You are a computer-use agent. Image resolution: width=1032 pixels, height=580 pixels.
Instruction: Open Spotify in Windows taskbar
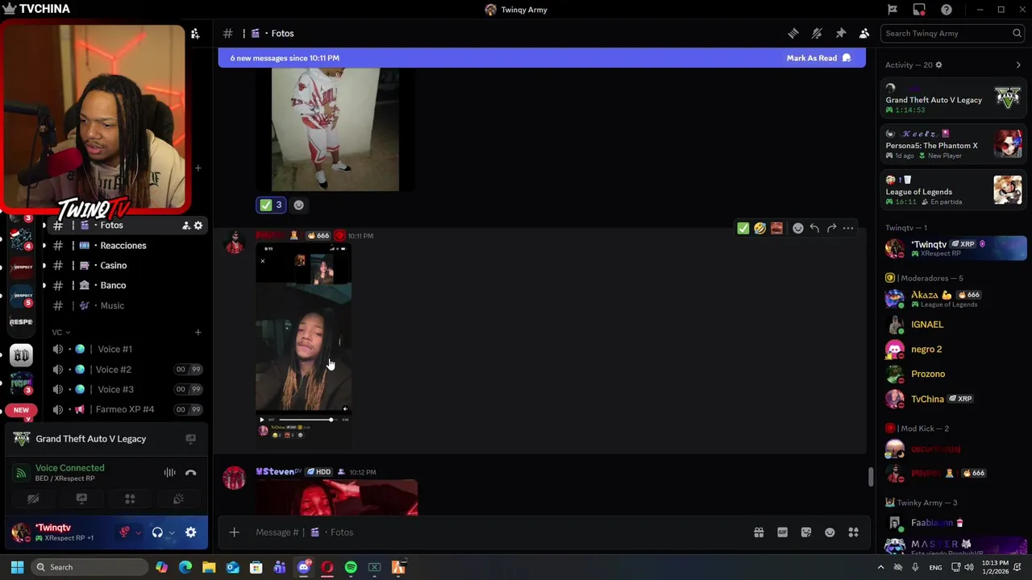(x=351, y=567)
